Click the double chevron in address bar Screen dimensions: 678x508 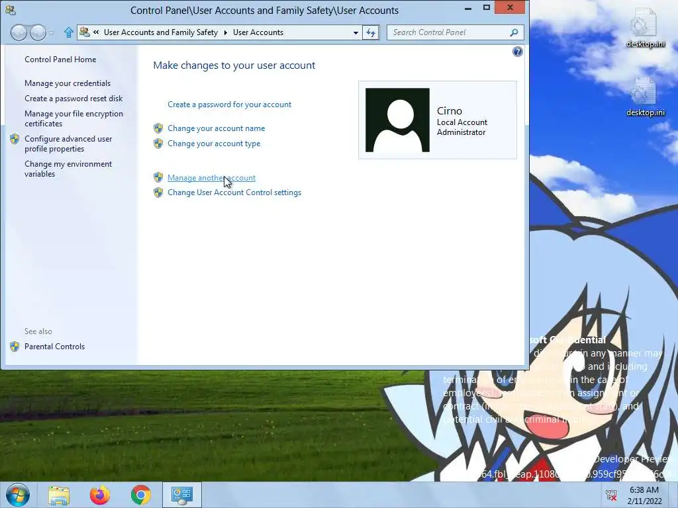(96, 32)
